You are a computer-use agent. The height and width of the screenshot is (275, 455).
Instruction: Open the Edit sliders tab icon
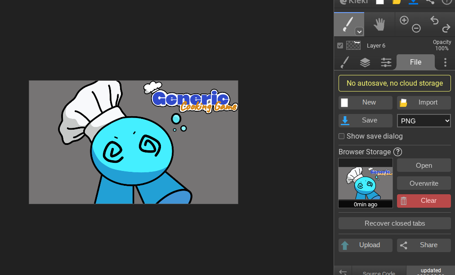pos(386,62)
